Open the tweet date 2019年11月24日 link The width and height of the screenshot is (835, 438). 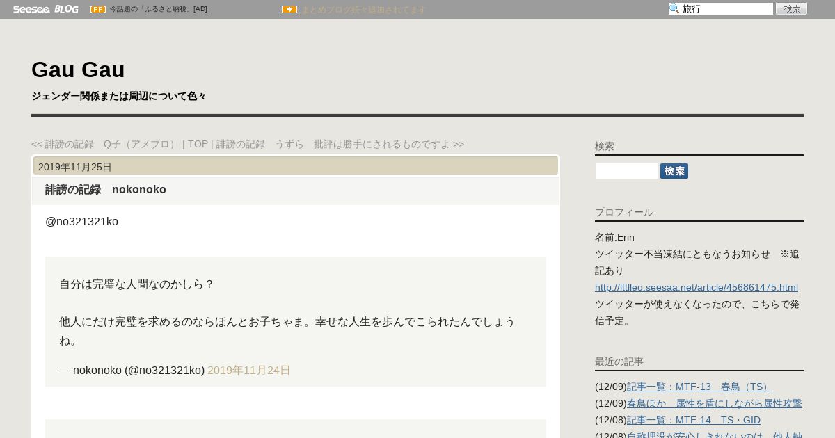[249, 370]
